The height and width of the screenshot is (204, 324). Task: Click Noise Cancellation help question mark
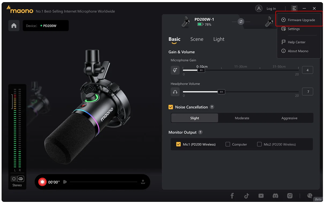(212, 107)
